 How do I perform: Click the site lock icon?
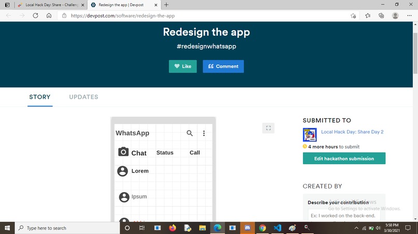64,15
